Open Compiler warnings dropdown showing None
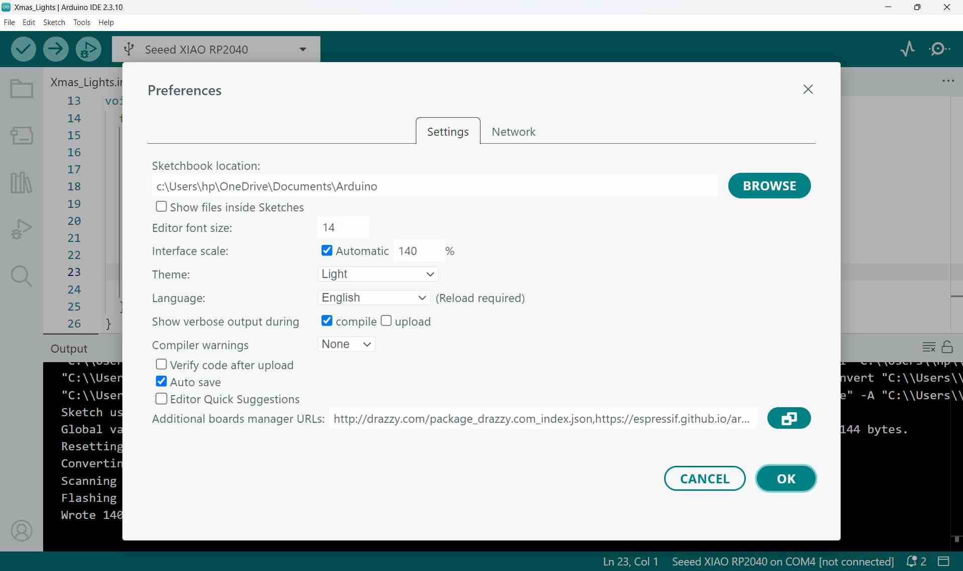The image size is (963, 571). click(x=347, y=344)
